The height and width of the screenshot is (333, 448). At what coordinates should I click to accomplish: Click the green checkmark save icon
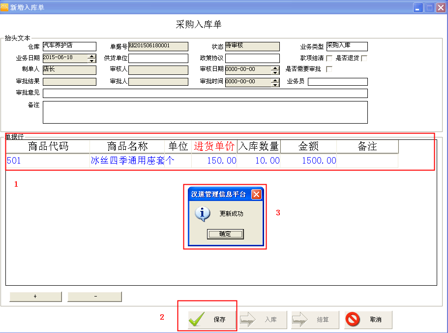coord(197,320)
